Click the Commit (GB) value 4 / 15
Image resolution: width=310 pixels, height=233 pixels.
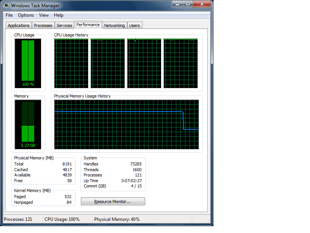point(136,186)
